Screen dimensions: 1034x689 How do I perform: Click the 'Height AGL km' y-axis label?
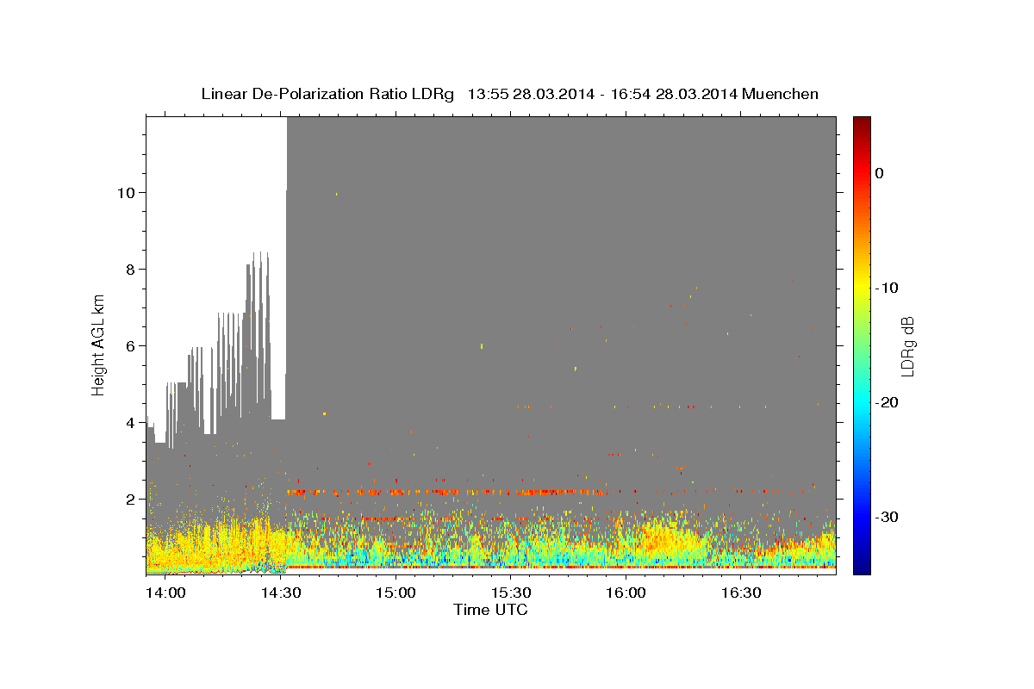(x=99, y=345)
